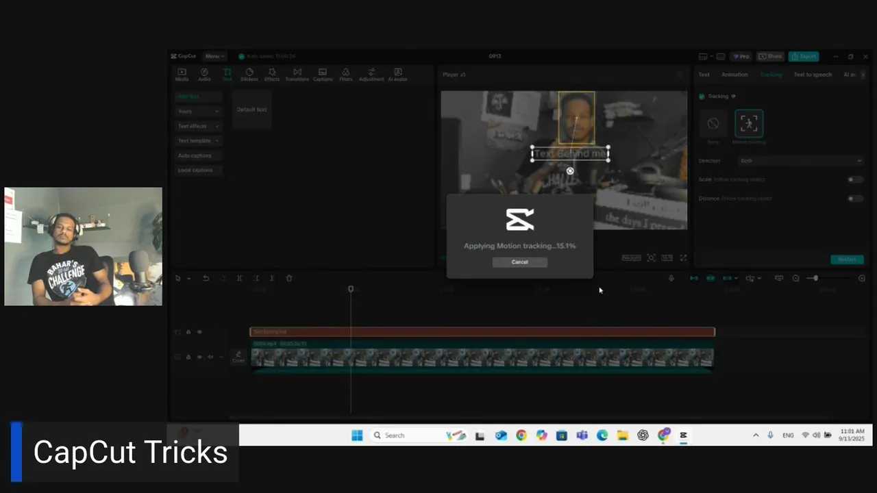Screen dimensions: 877x493
Task: Click the Share button
Action: click(771, 56)
